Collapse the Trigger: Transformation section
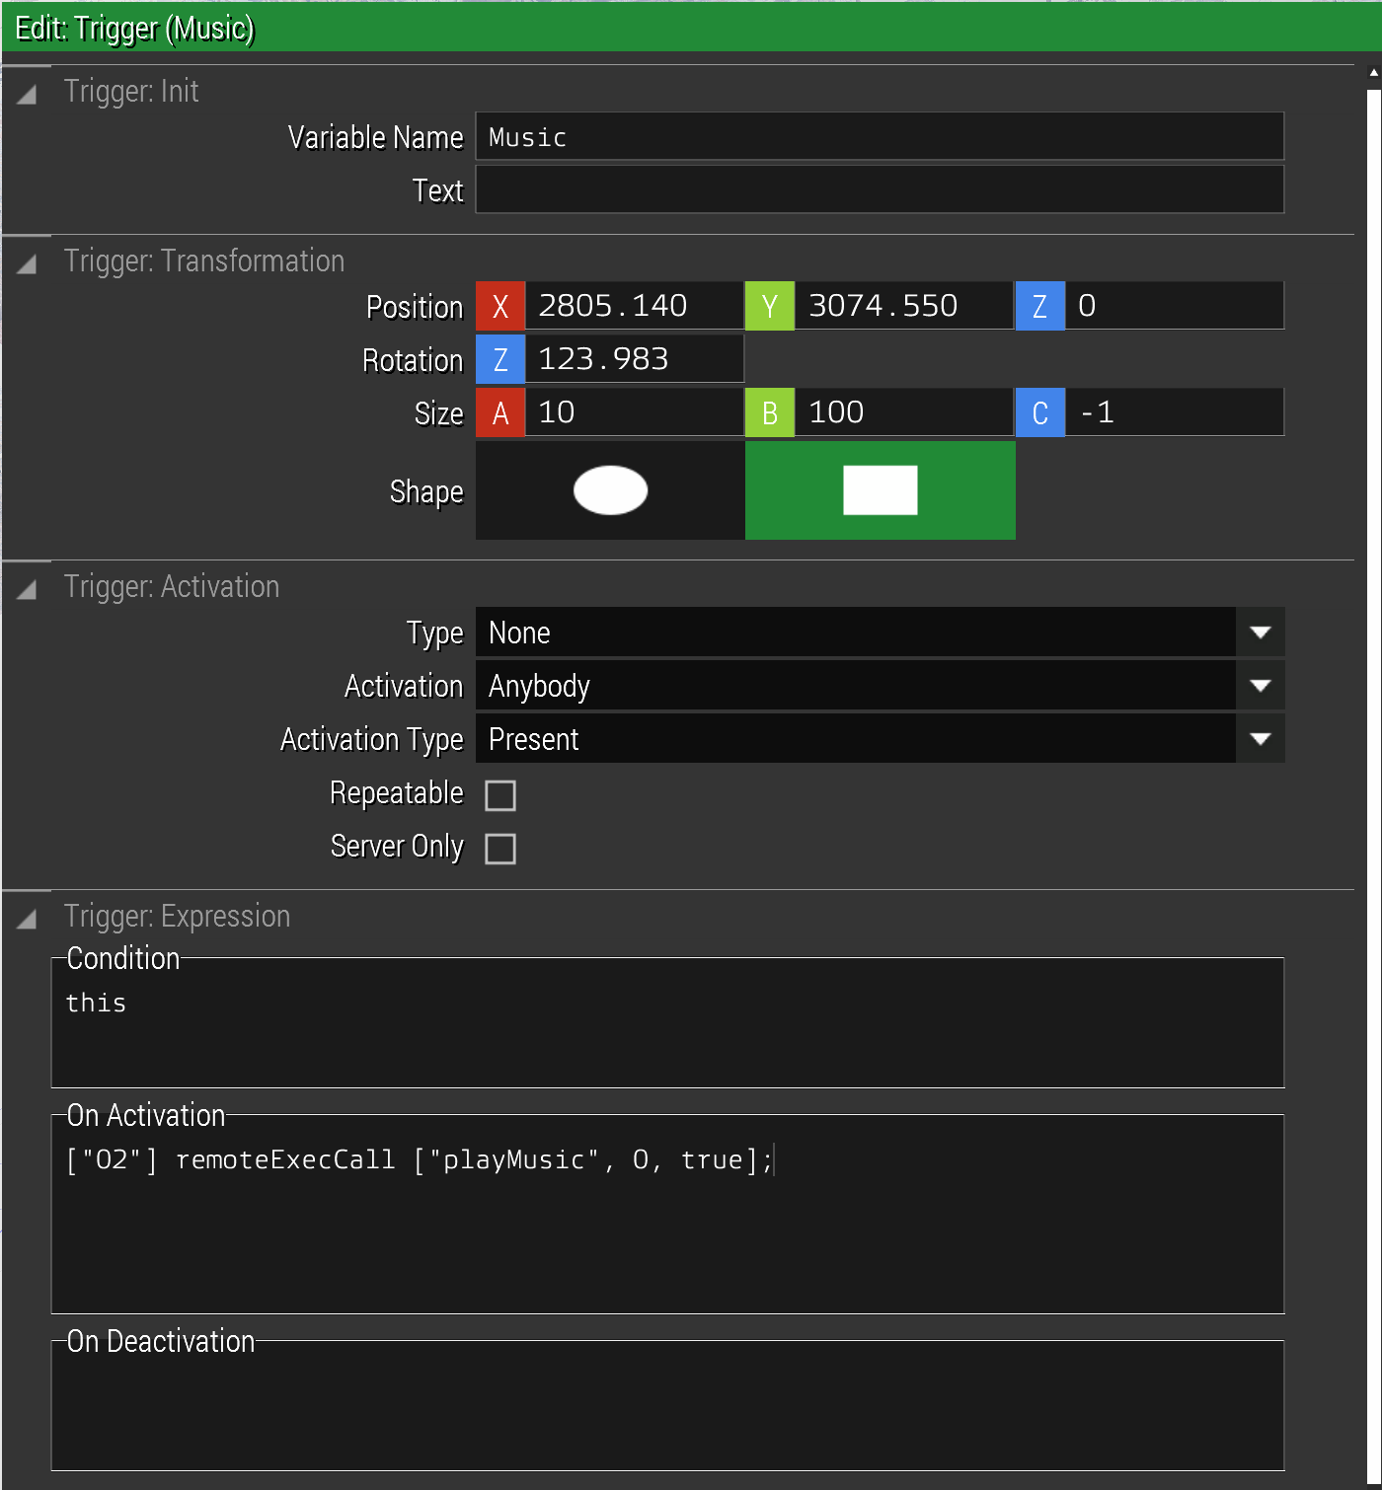Image resolution: width=1382 pixels, height=1490 pixels. coord(27,263)
